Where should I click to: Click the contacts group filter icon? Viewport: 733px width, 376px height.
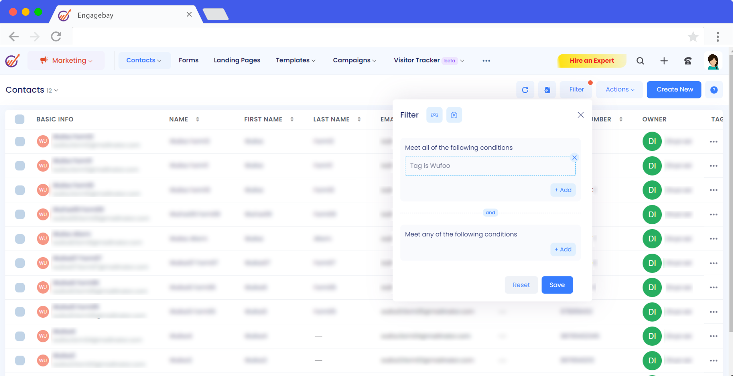point(434,115)
